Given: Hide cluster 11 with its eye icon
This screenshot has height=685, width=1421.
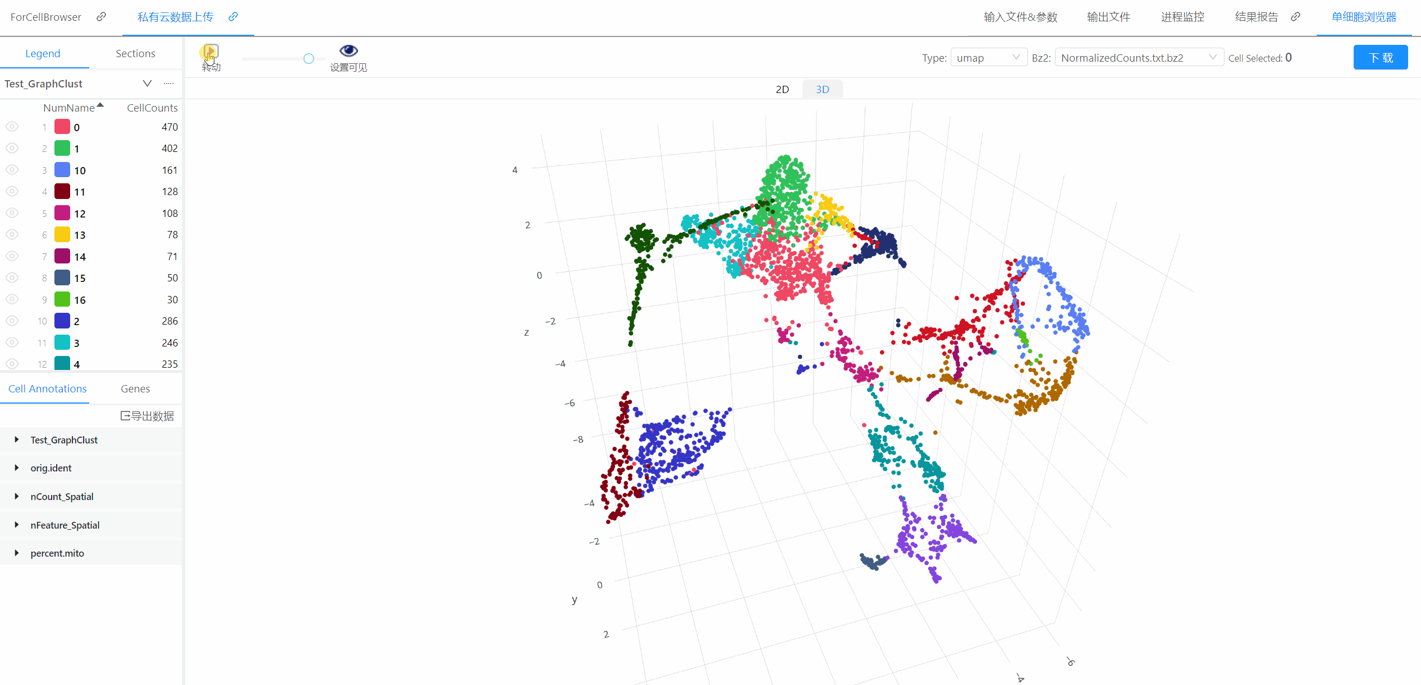Looking at the screenshot, I should (12, 192).
